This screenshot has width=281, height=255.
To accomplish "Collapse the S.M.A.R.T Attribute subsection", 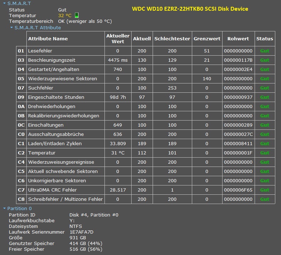I will point(12,27).
